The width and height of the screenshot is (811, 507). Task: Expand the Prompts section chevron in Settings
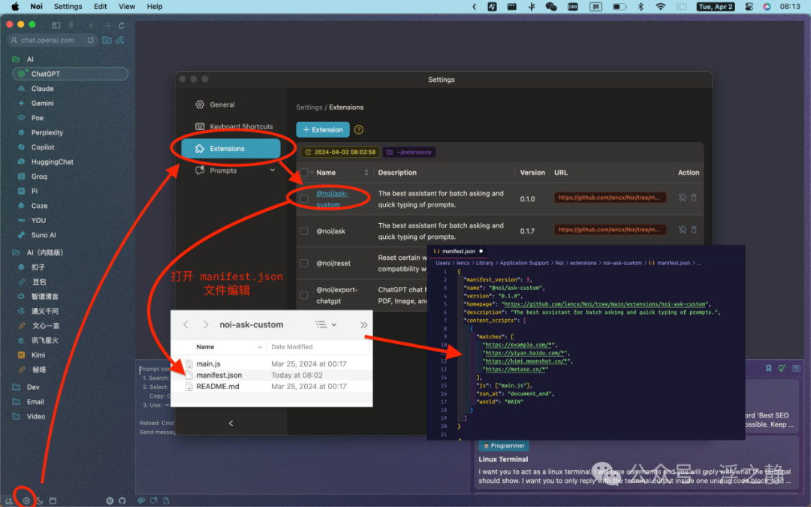point(273,171)
